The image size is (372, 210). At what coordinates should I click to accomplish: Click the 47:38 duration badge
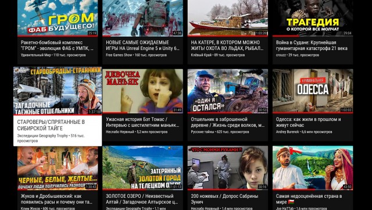coord(177,33)
